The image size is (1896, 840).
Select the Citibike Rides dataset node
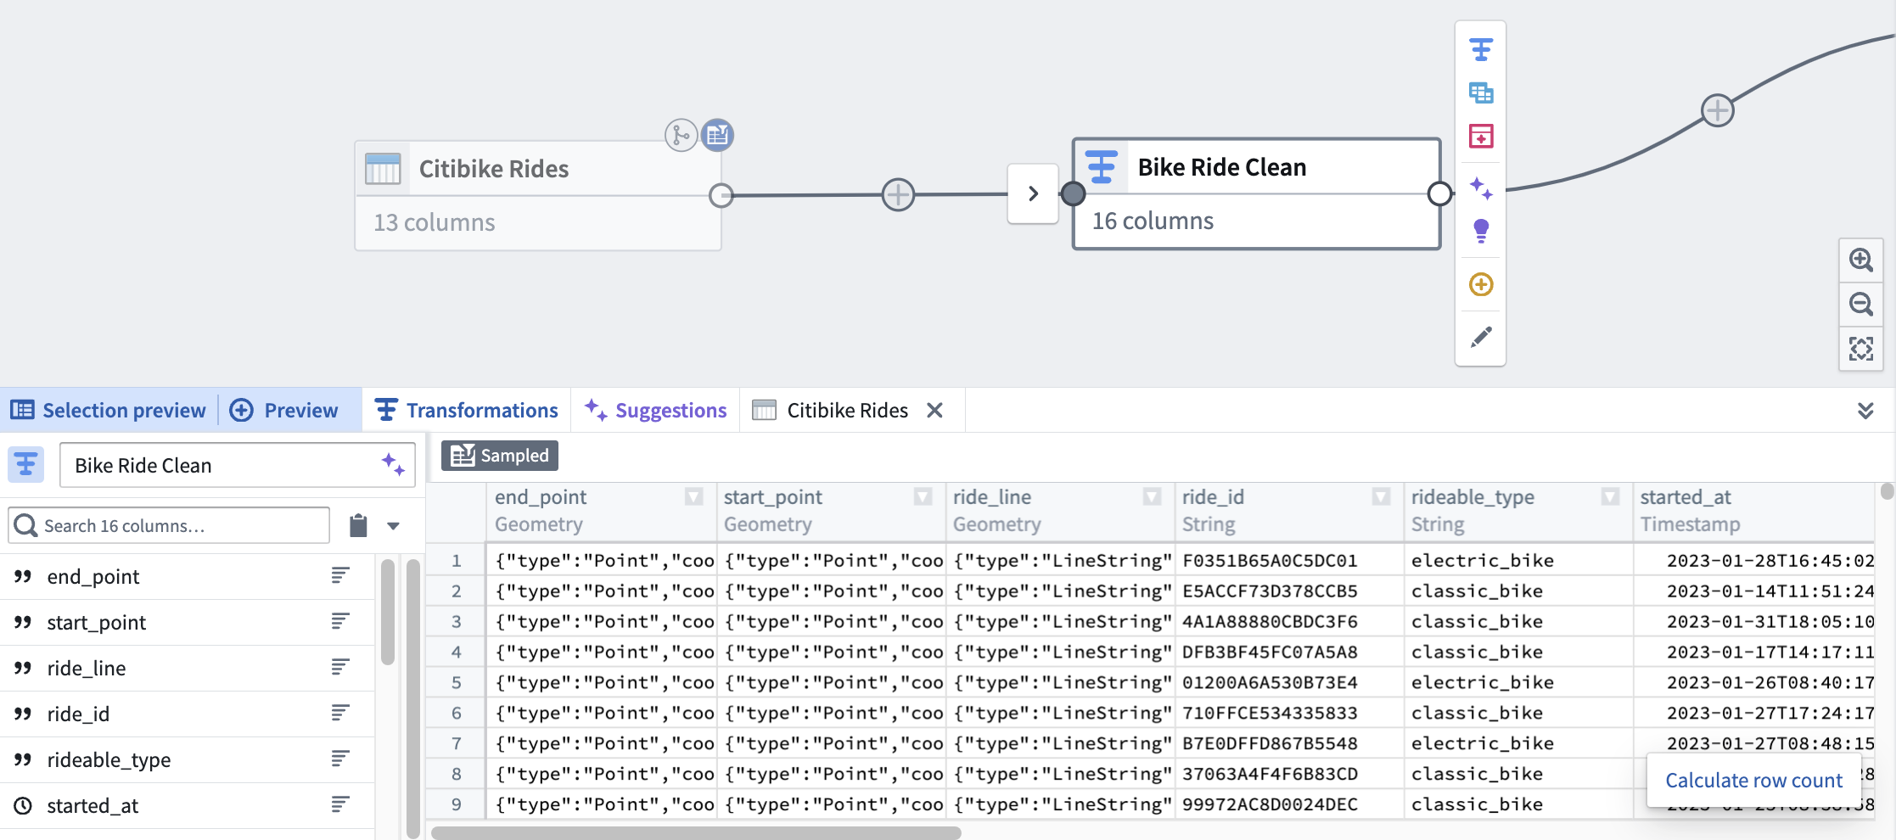[x=538, y=196]
